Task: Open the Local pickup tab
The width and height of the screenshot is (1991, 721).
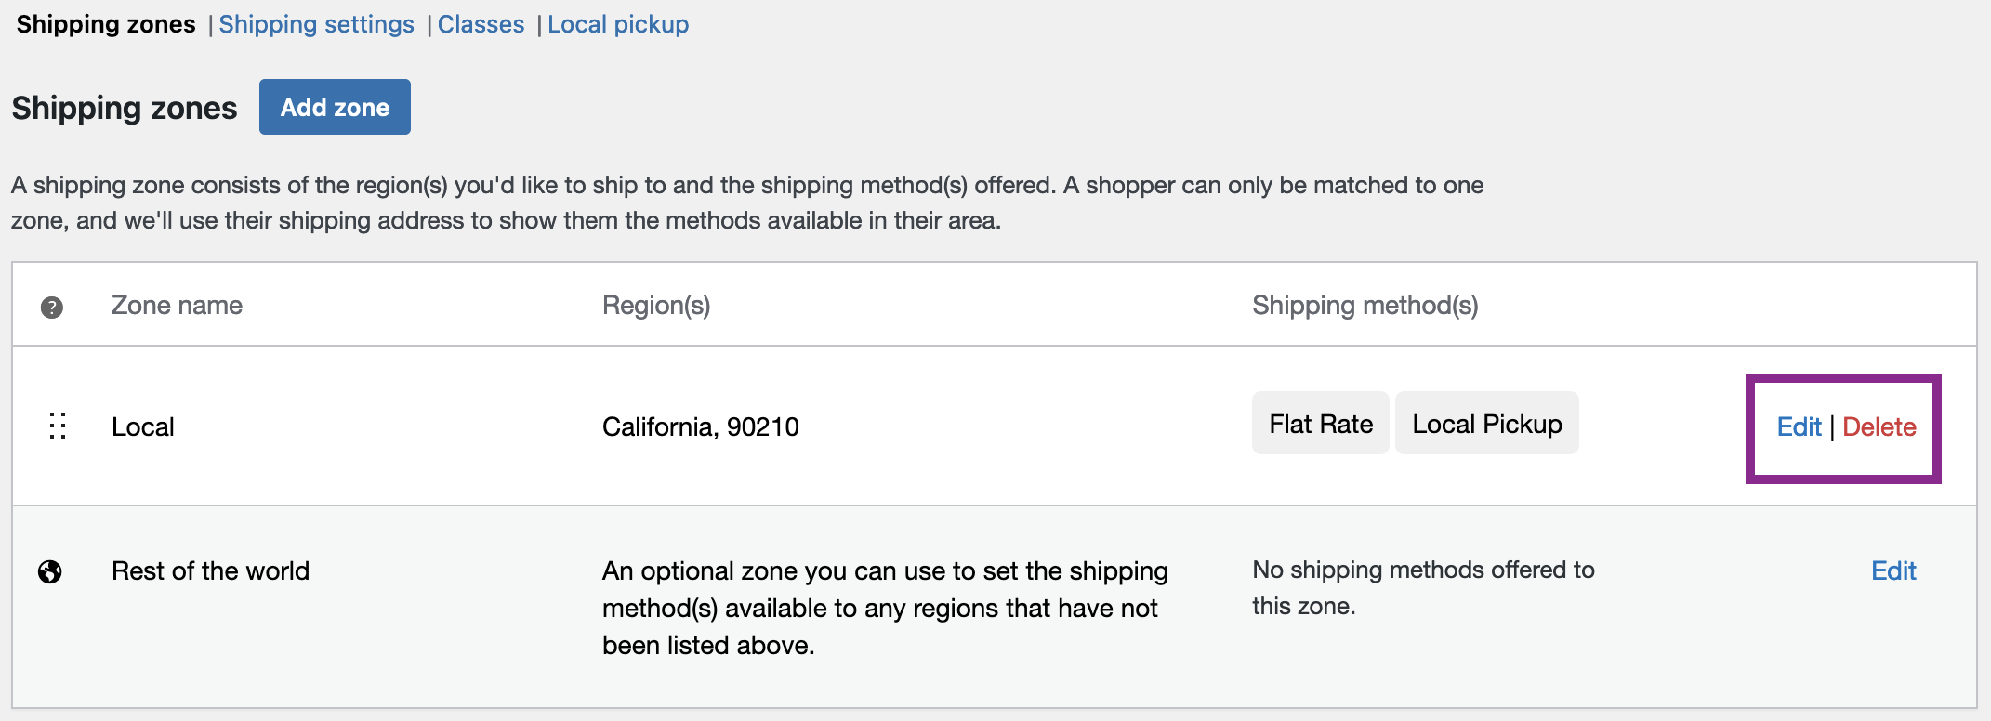Action: [x=618, y=24]
